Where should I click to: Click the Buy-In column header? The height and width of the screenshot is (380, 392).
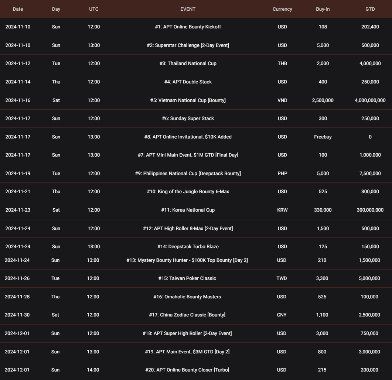pos(323,9)
